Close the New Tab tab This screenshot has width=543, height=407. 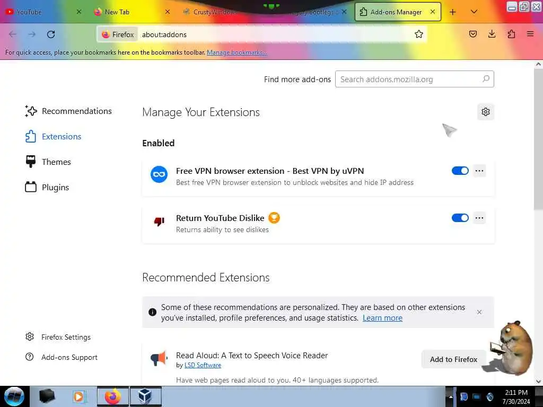pyautogui.click(x=168, y=12)
